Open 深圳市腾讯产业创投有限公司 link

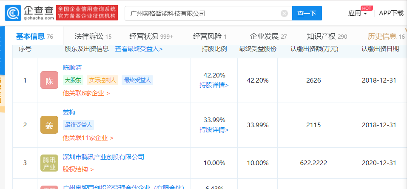coord(104,157)
